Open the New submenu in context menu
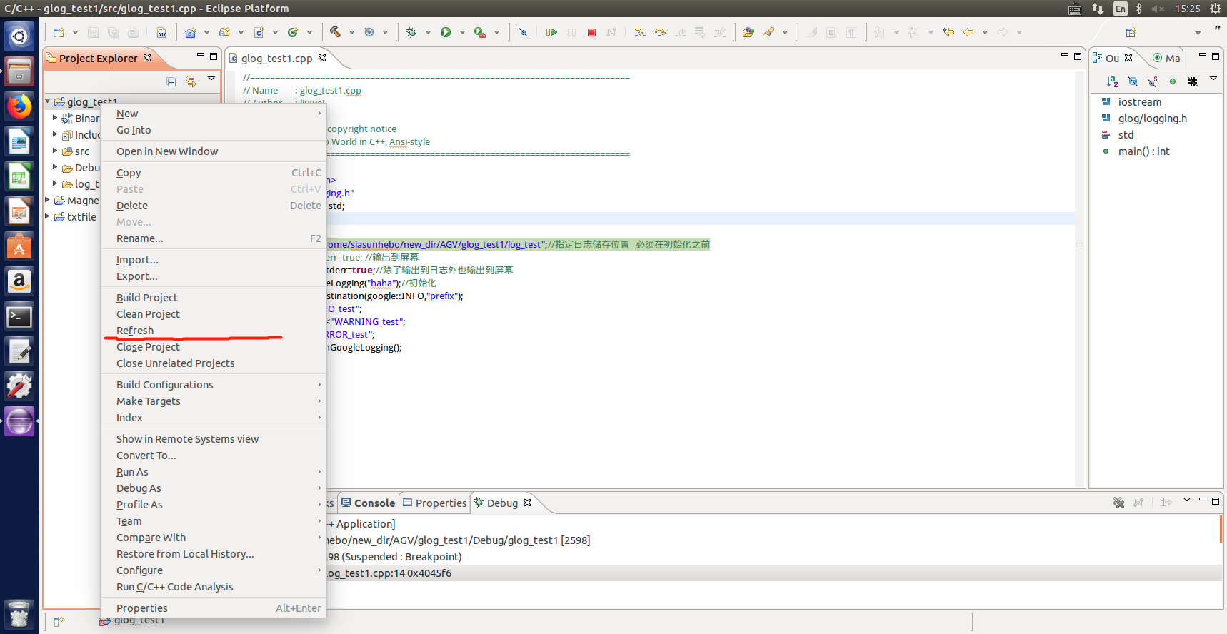 click(214, 114)
